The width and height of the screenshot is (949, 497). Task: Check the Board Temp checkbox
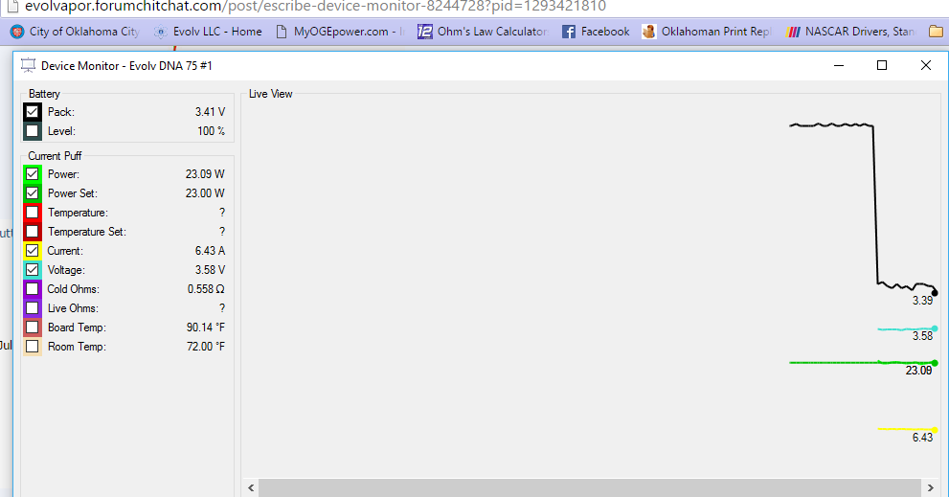pyautogui.click(x=33, y=328)
